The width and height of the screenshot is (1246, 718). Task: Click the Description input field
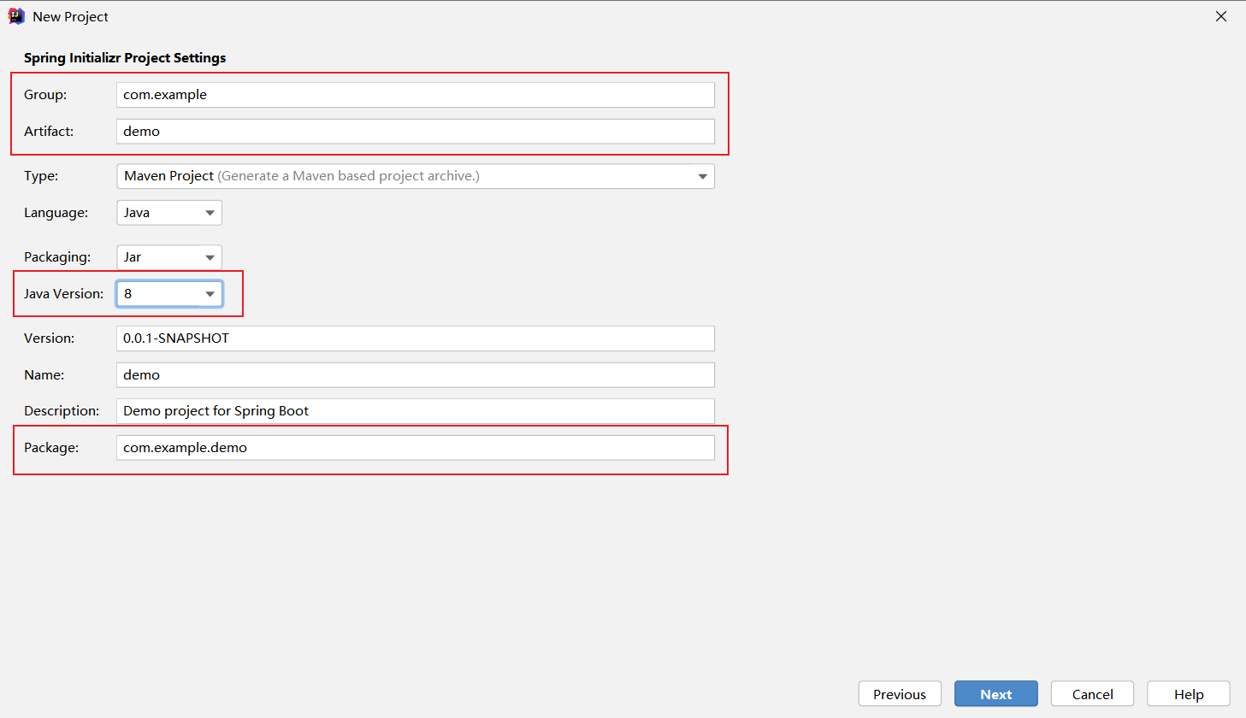(416, 411)
